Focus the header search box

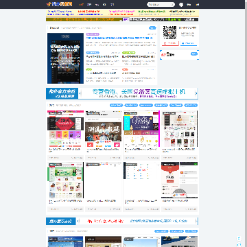click(x=161, y=4)
